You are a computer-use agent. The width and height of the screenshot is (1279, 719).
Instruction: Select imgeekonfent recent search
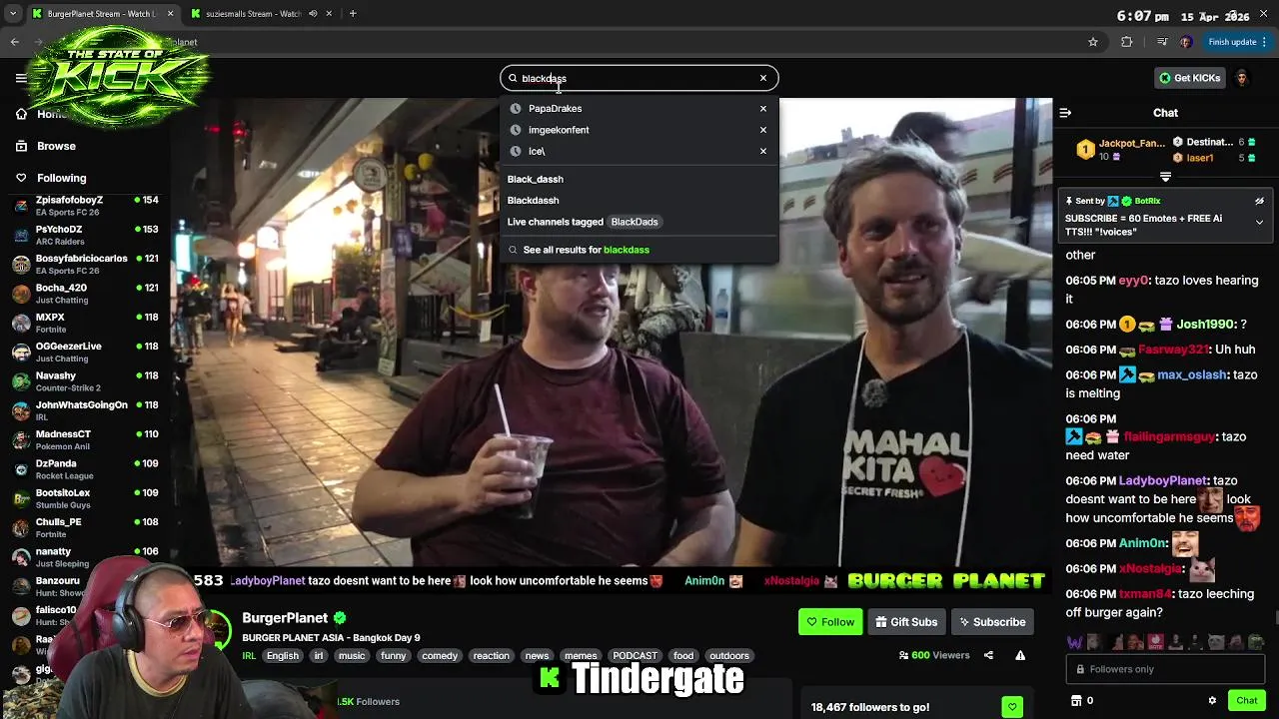559,130
